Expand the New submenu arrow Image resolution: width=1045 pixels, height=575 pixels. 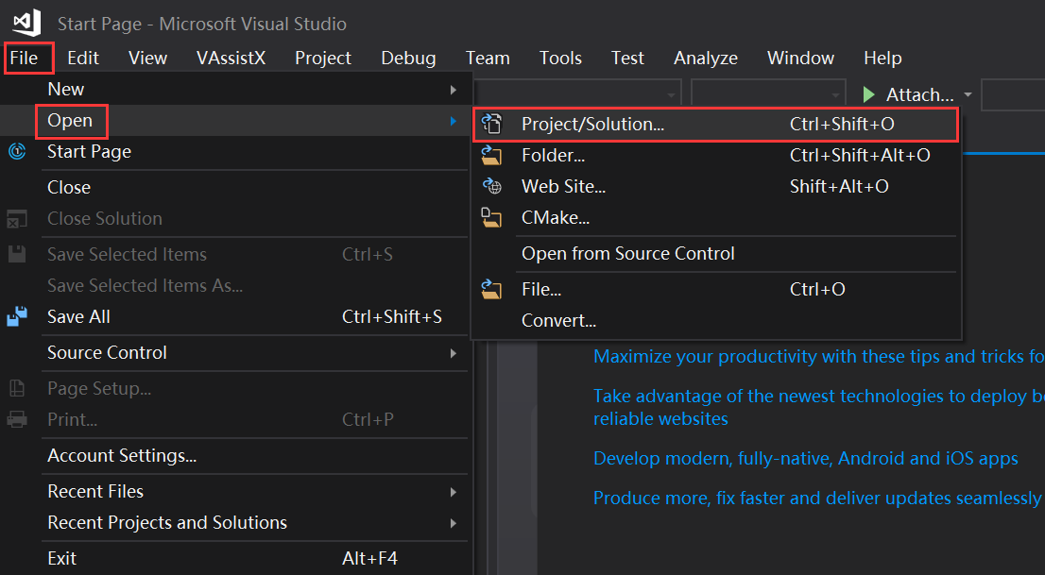click(x=454, y=90)
